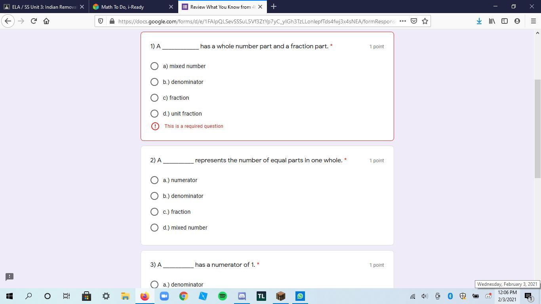Open WhatsApp from the taskbar

[x=300, y=296]
